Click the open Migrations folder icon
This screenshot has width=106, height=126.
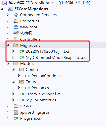(16, 45)
